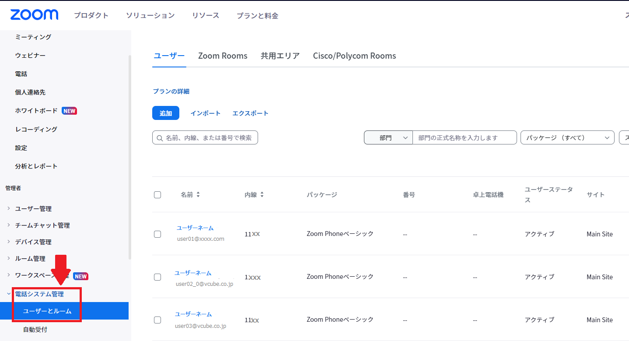Click the search magnifier icon in name search
Image resolution: width=629 pixels, height=341 pixels.
pyautogui.click(x=160, y=138)
